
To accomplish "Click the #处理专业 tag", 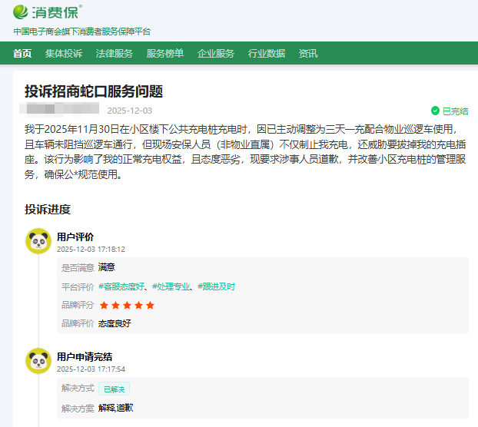I will coord(171,286).
